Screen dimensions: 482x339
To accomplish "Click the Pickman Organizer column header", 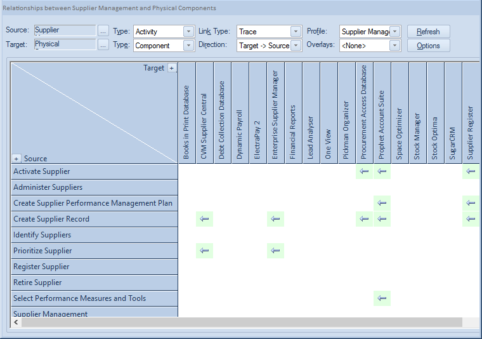I will pyautogui.click(x=346, y=113).
